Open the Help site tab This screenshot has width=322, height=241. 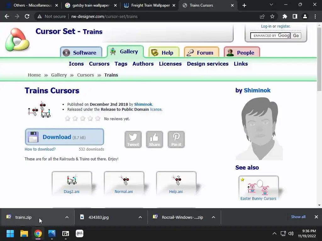click(x=164, y=52)
